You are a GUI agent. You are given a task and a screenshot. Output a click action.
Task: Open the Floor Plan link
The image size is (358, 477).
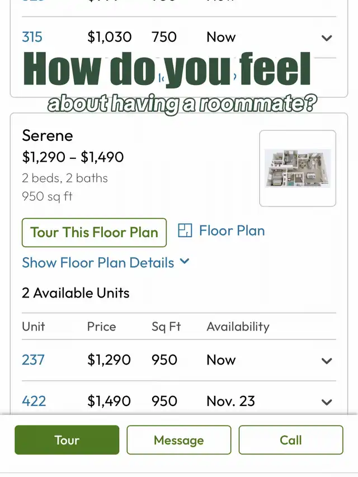tap(232, 230)
